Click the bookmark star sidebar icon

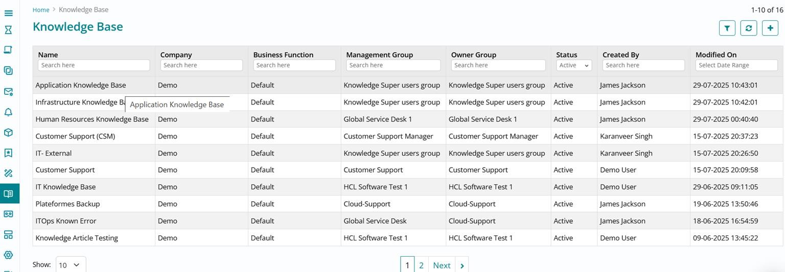(8, 153)
